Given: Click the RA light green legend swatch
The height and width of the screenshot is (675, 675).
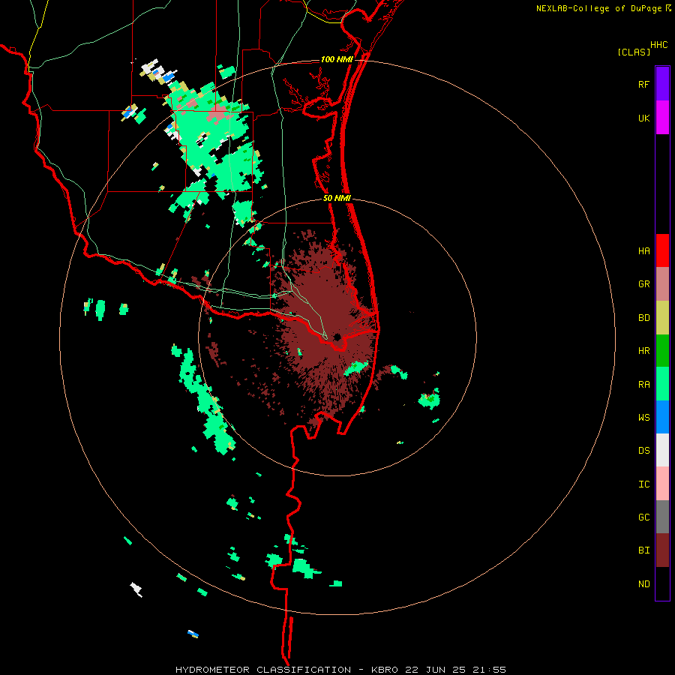Looking at the screenshot, I should pos(662,384).
